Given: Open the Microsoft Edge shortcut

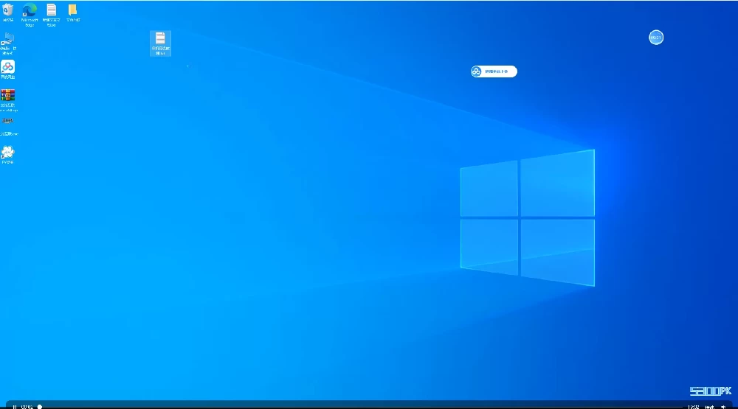Looking at the screenshot, I should coord(30,15).
